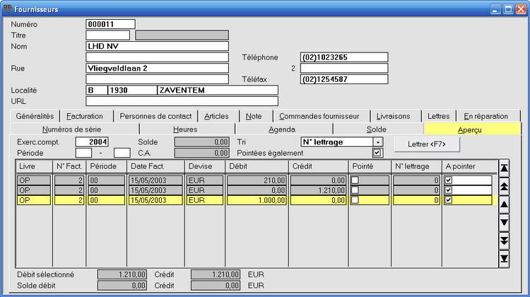Screen dimensions: 530x297
Task: Select the credit cell 1.210,00
Action: point(319,190)
